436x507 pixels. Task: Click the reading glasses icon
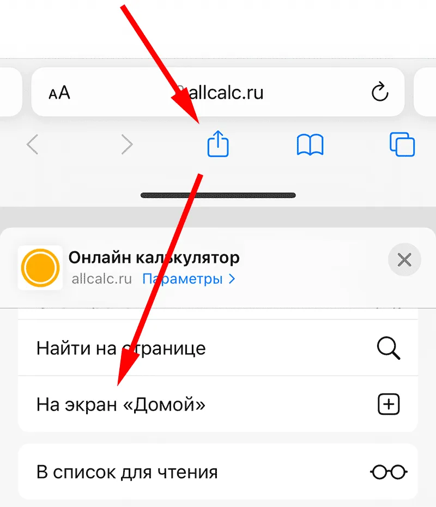[x=389, y=472]
